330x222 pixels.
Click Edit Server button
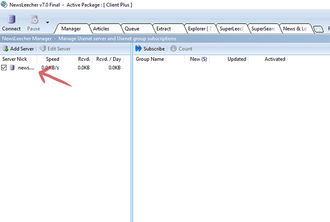(x=55, y=49)
